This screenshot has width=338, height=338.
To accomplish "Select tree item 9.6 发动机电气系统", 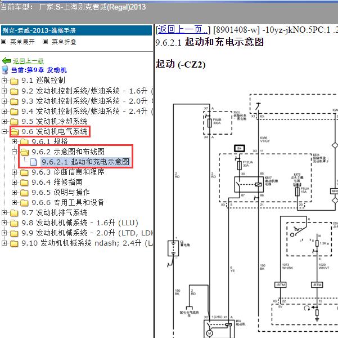I will pyautogui.click(x=54, y=131).
